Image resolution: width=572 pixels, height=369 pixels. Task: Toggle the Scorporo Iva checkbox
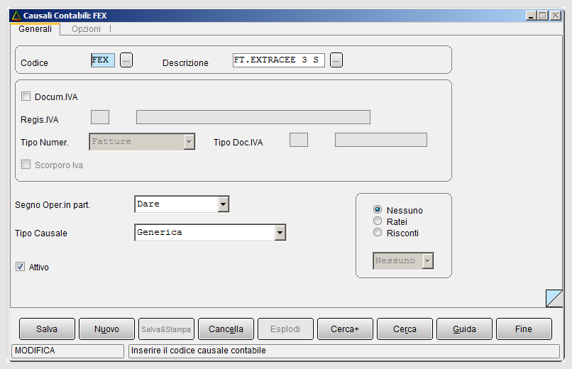click(x=26, y=165)
